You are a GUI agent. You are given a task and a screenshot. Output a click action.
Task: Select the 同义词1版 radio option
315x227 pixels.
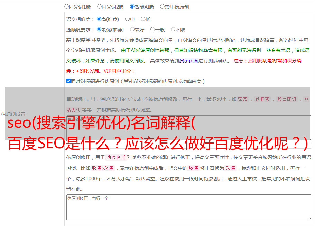pyautogui.click(x=66, y=7)
